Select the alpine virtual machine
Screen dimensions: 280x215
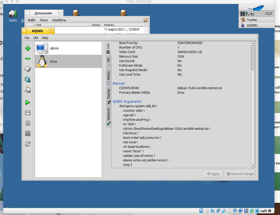pyautogui.click(x=68, y=48)
